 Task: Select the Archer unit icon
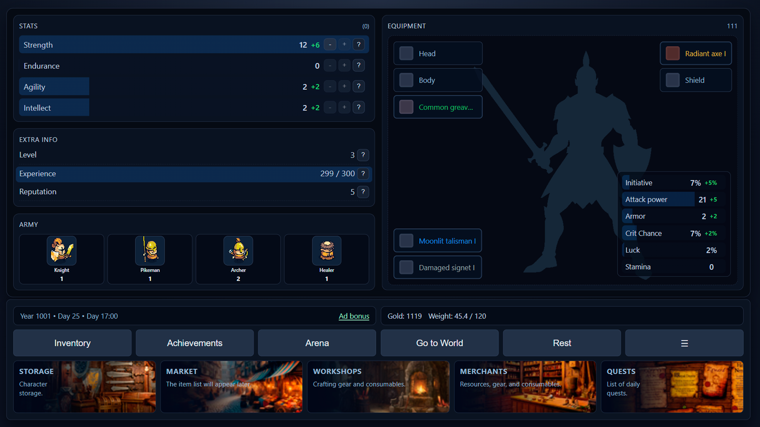[x=238, y=251]
